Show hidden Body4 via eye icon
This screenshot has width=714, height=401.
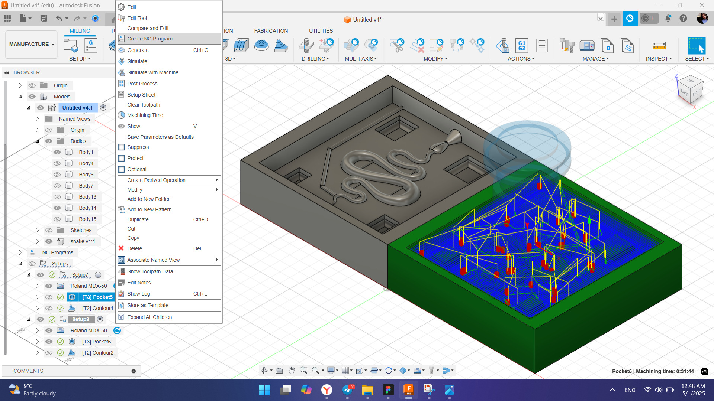(x=57, y=163)
